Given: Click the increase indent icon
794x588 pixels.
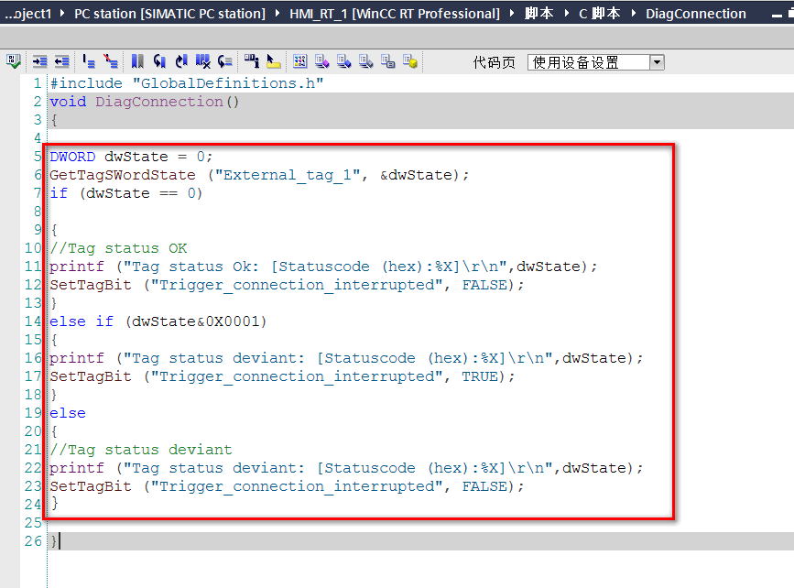Looking at the screenshot, I should pyautogui.click(x=39, y=61).
